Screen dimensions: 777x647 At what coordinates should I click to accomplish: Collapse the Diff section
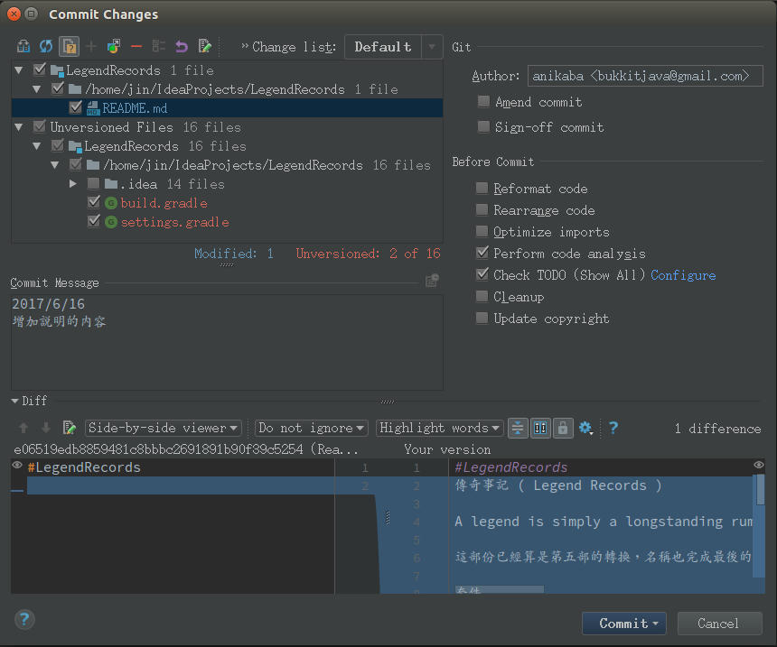coord(14,401)
